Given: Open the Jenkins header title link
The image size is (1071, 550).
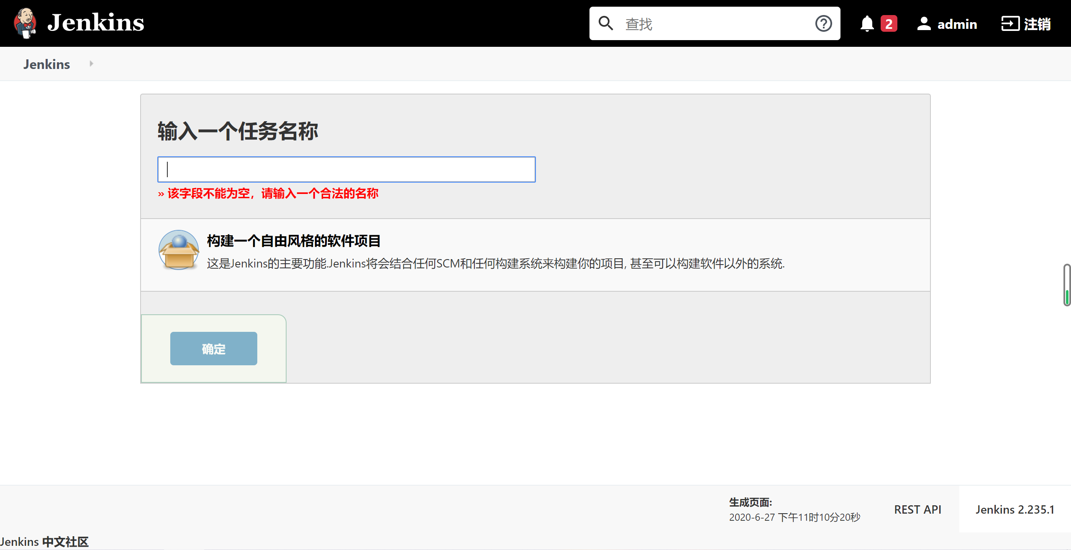Looking at the screenshot, I should pyautogui.click(x=95, y=23).
